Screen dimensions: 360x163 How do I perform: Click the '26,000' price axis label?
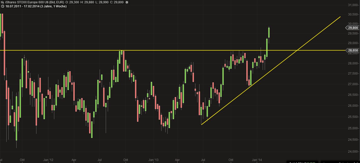[x=353, y=106]
